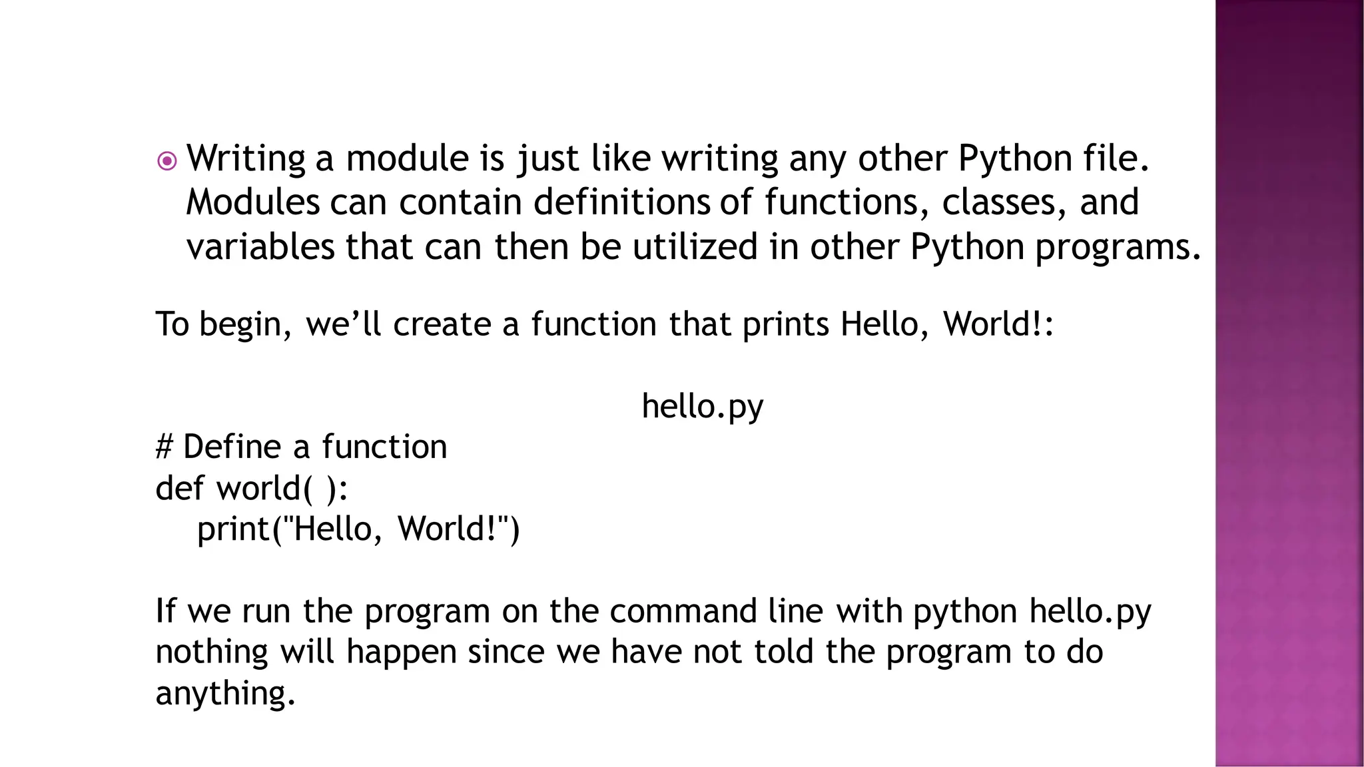Click the centered "hello.py" filename heading

pos(702,406)
